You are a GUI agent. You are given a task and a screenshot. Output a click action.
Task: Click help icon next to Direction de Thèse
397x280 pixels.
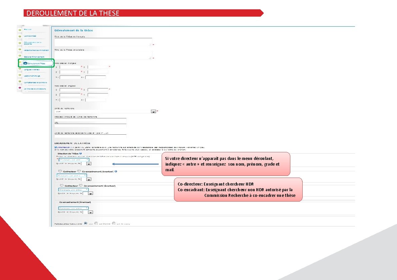tap(81, 153)
